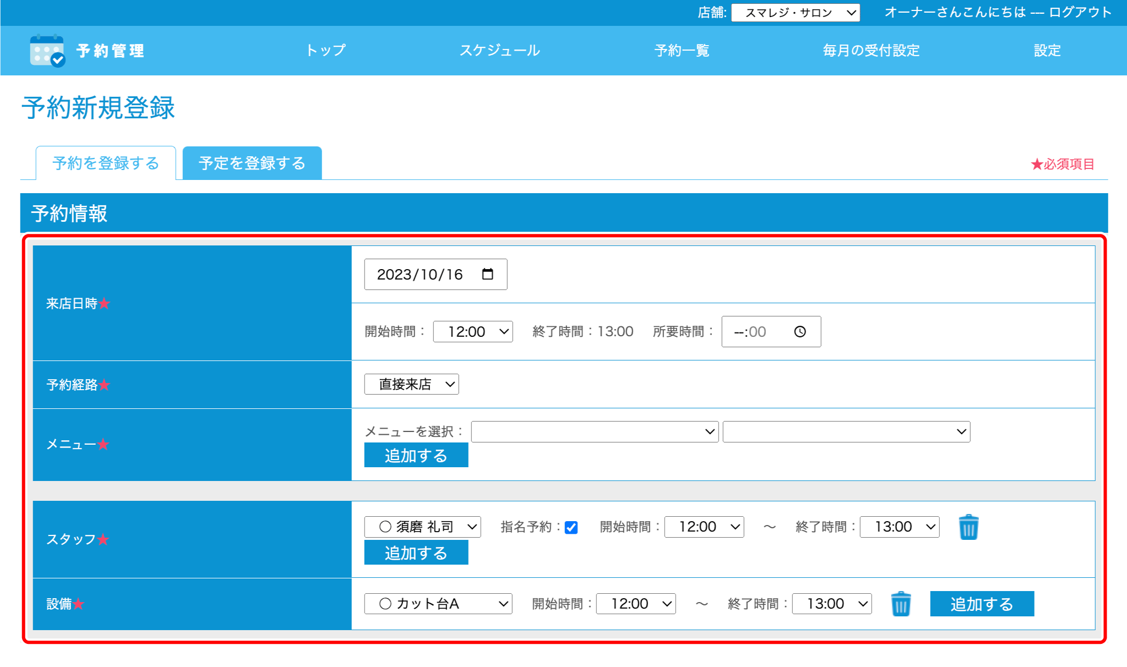Open 設定 navigation item
The height and width of the screenshot is (667, 1127).
(x=1047, y=51)
